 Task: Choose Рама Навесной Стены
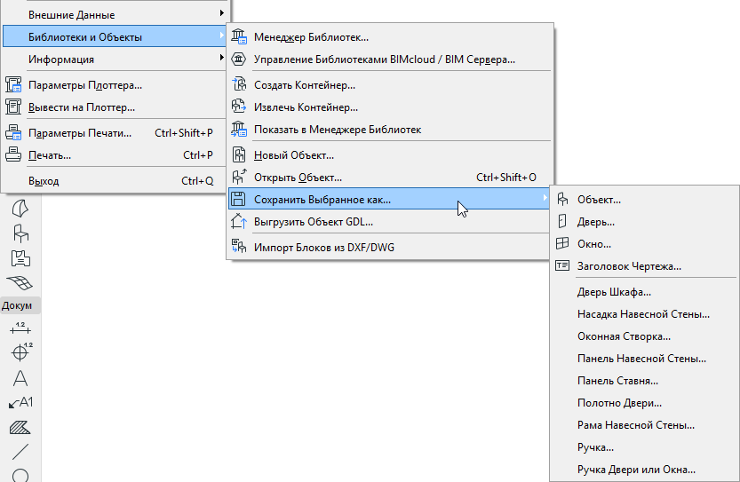point(644,425)
